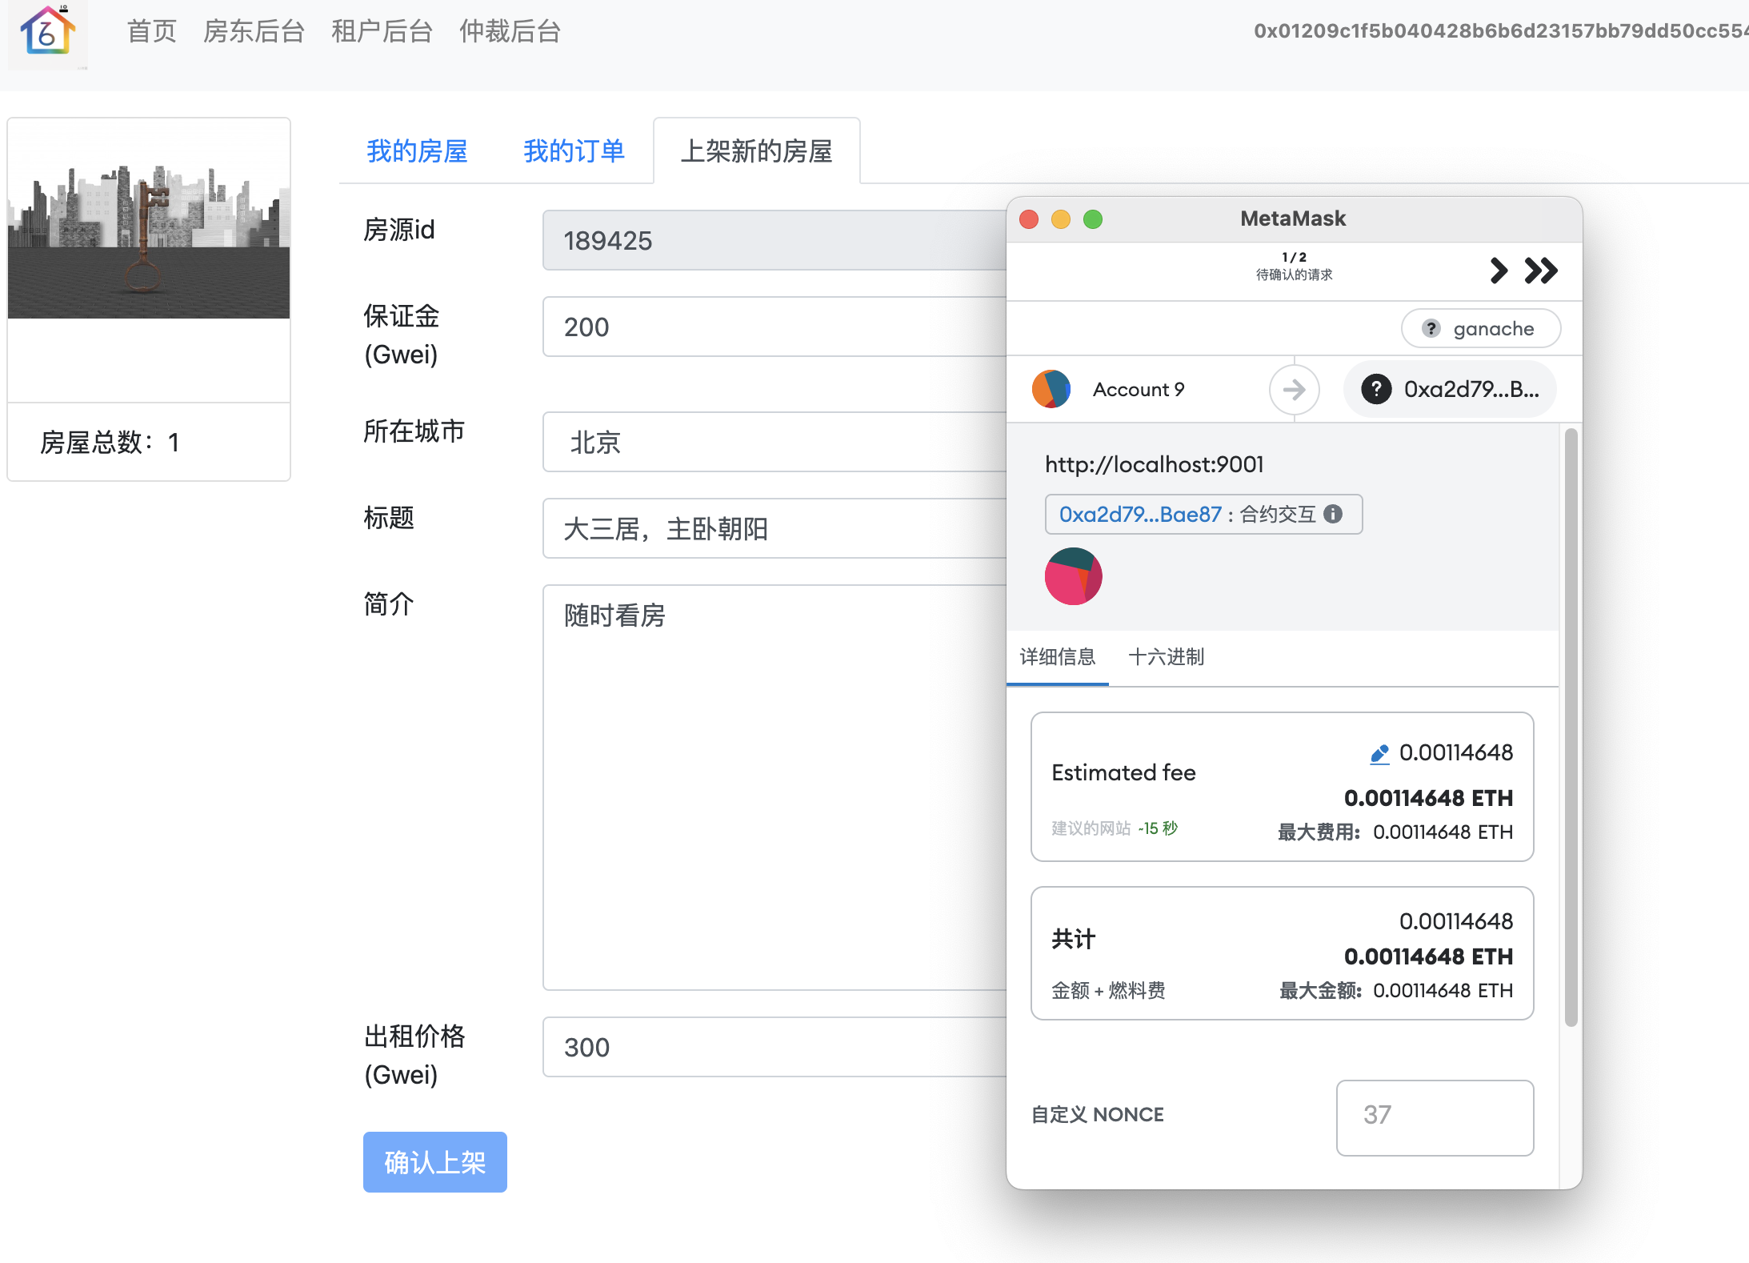Click the recipient 0xa2d79...B... address pill
This screenshot has height=1263, width=1749.
pos(1451,389)
